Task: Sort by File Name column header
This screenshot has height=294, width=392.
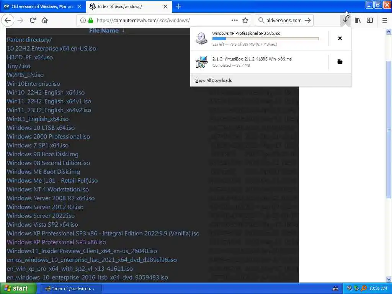Action: (104, 31)
